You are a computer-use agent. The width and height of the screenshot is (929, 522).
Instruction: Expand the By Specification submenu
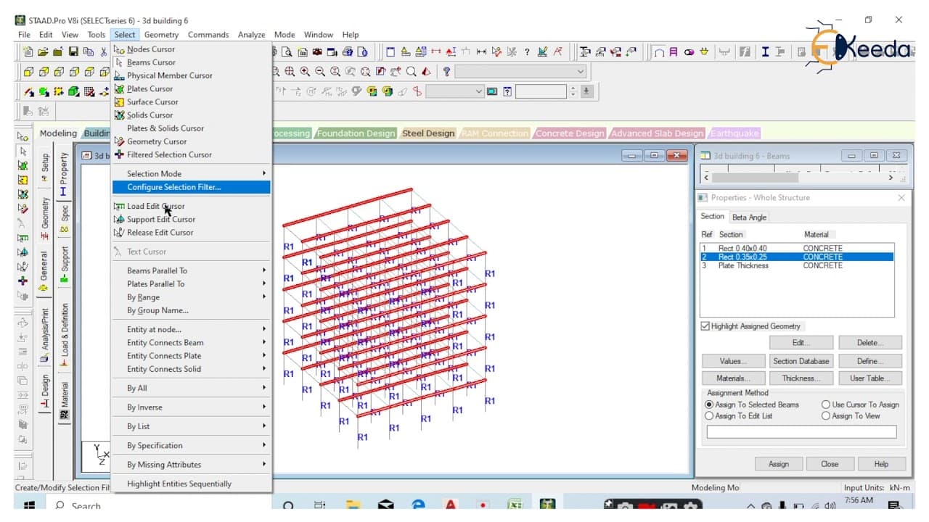(x=192, y=445)
